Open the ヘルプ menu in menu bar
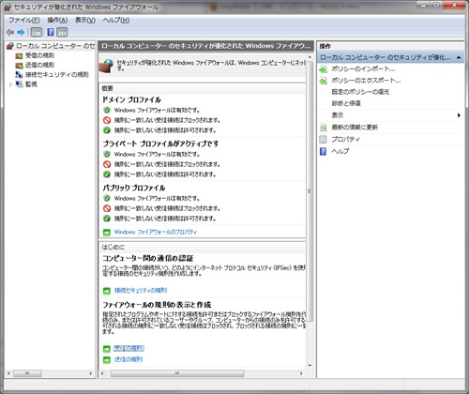 (116, 20)
